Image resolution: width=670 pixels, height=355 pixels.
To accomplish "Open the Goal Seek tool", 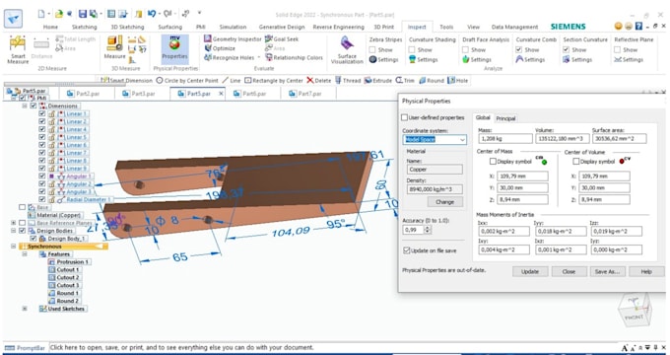I will [x=282, y=38].
